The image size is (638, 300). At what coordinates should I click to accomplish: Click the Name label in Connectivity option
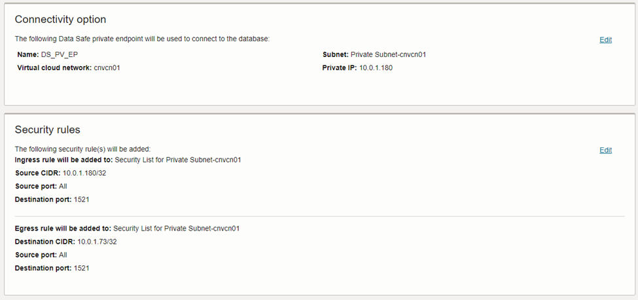(27, 55)
